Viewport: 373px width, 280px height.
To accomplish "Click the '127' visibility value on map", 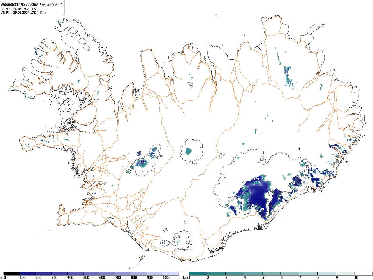I will click(142, 162).
